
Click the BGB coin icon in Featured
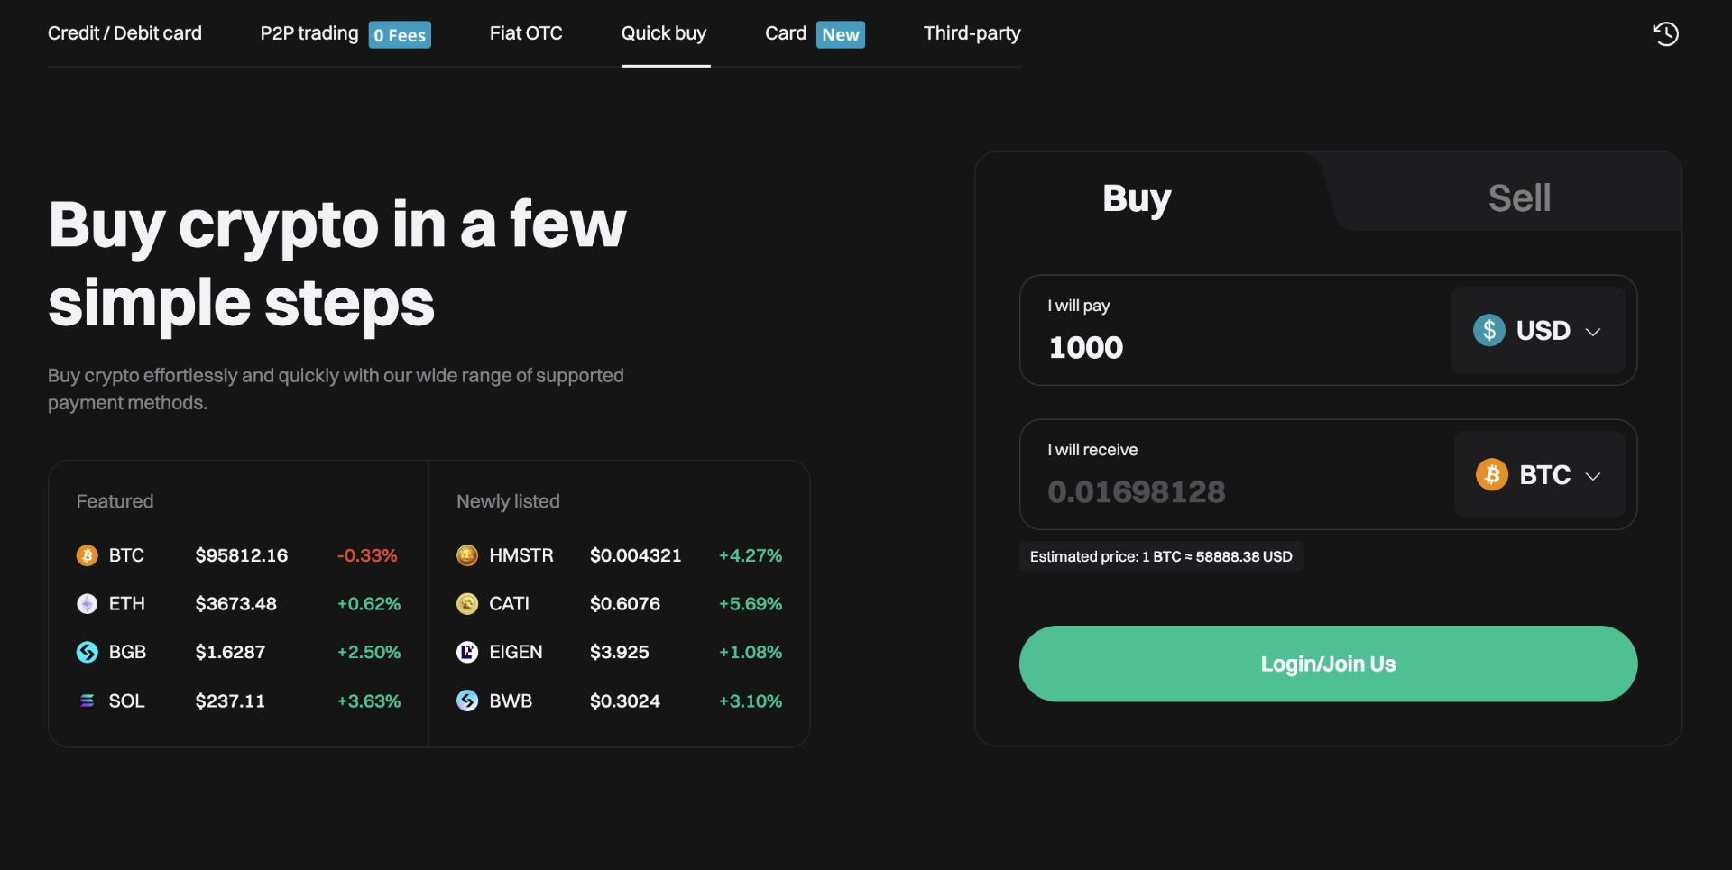pyautogui.click(x=87, y=652)
